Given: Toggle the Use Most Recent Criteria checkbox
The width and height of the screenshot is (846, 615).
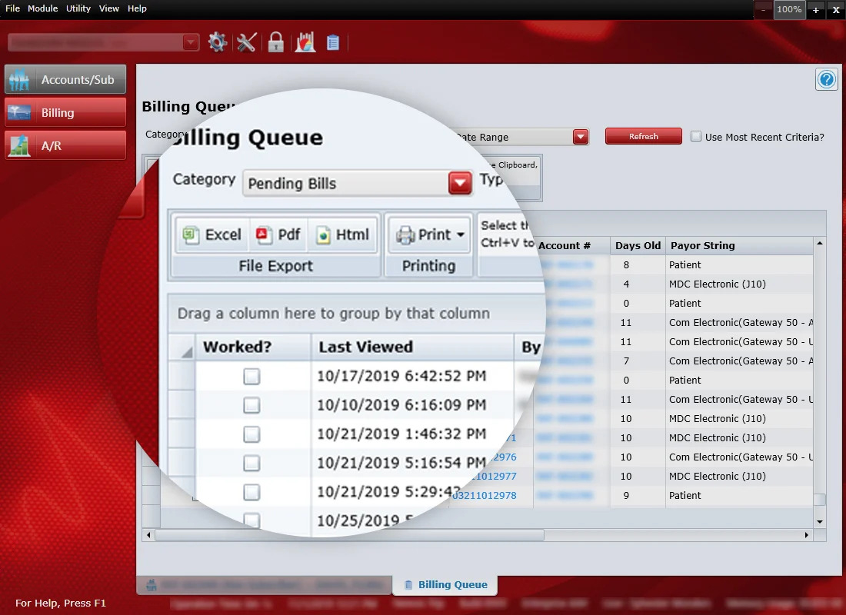Looking at the screenshot, I should [x=696, y=136].
